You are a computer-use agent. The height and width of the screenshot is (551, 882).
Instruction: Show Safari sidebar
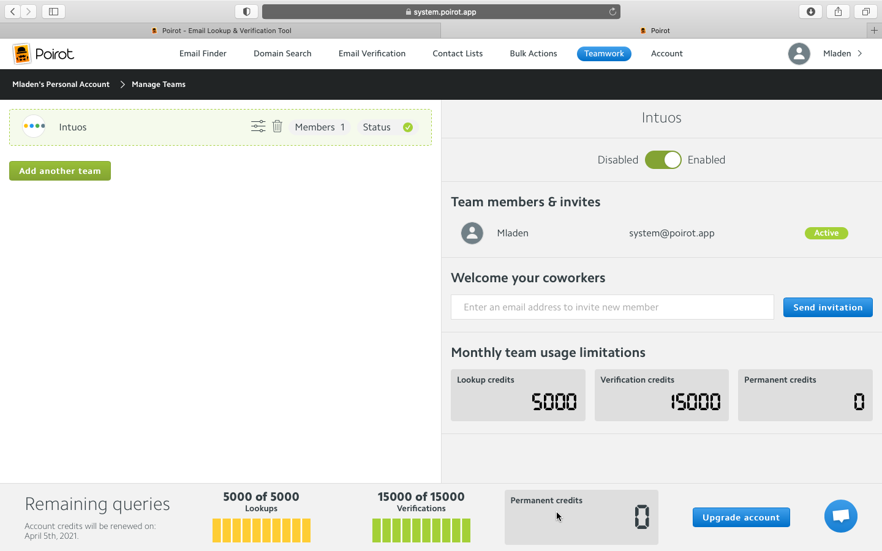[53, 12]
